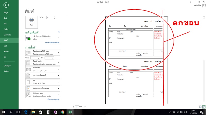
Task: Click the preview scrollbar up arrow
Action: coord(204,18)
